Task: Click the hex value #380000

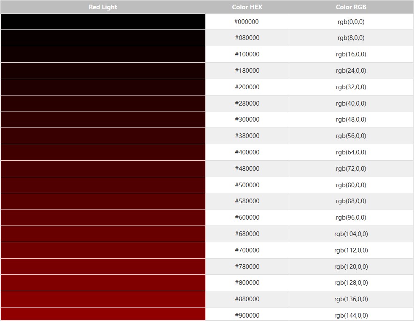Action: (247, 136)
